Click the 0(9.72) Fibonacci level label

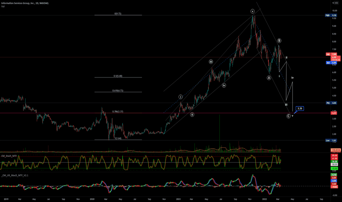click(118, 14)
